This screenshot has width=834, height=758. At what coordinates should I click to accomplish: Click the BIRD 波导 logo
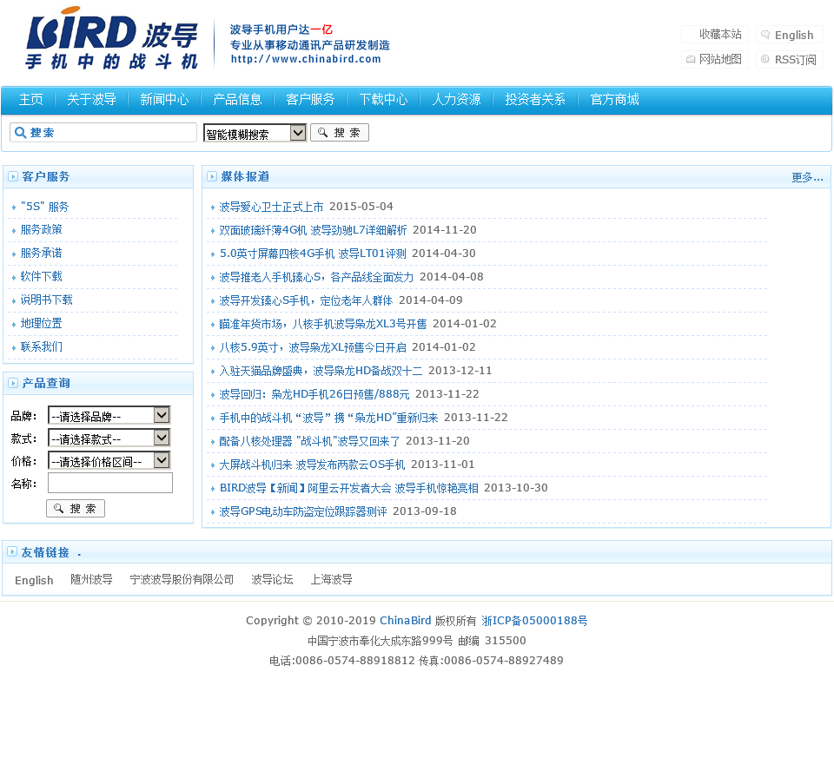pyautogui.click(x=112, y=38)
